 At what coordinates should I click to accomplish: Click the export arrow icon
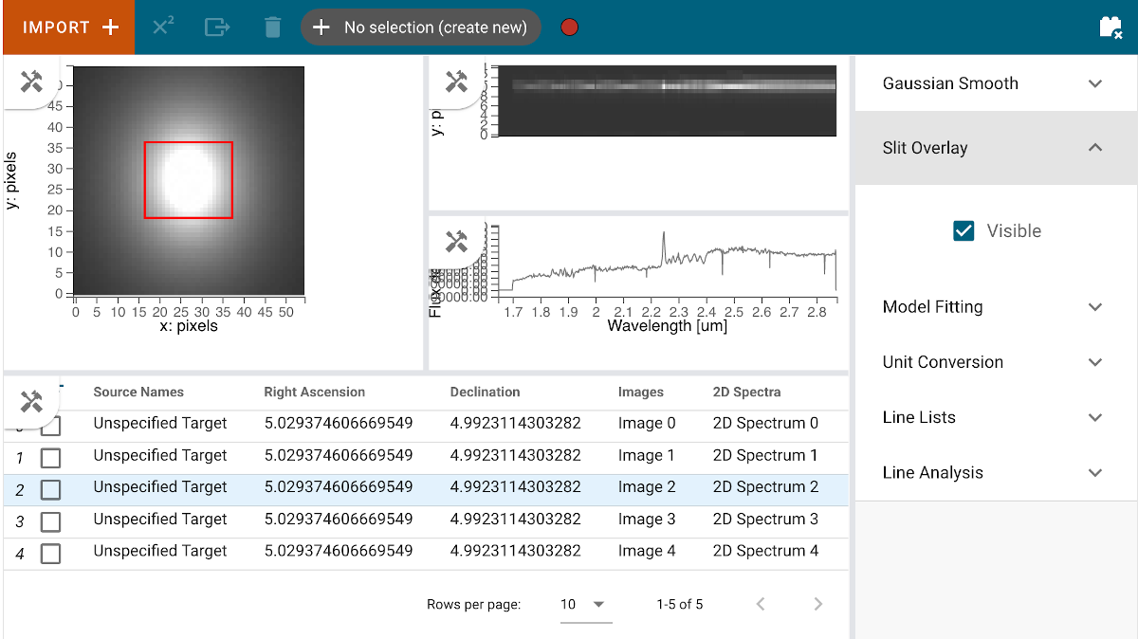click(217, 27)
